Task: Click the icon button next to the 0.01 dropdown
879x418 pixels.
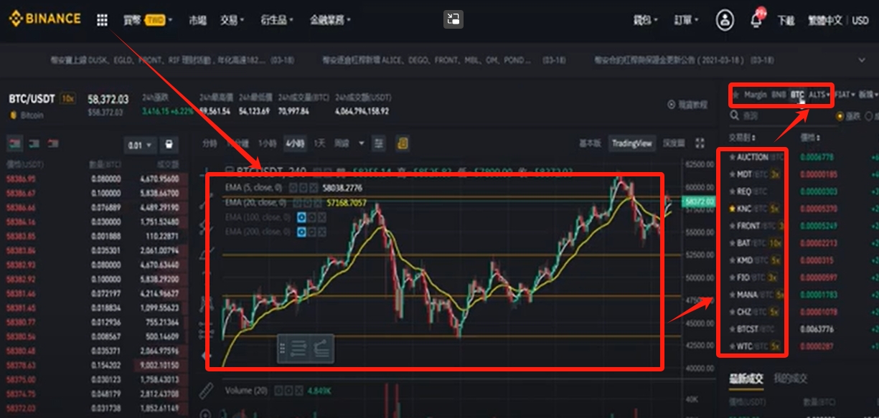Action: click(169, 145)
